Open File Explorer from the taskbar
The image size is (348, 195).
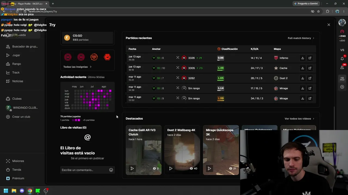[14, 191]
